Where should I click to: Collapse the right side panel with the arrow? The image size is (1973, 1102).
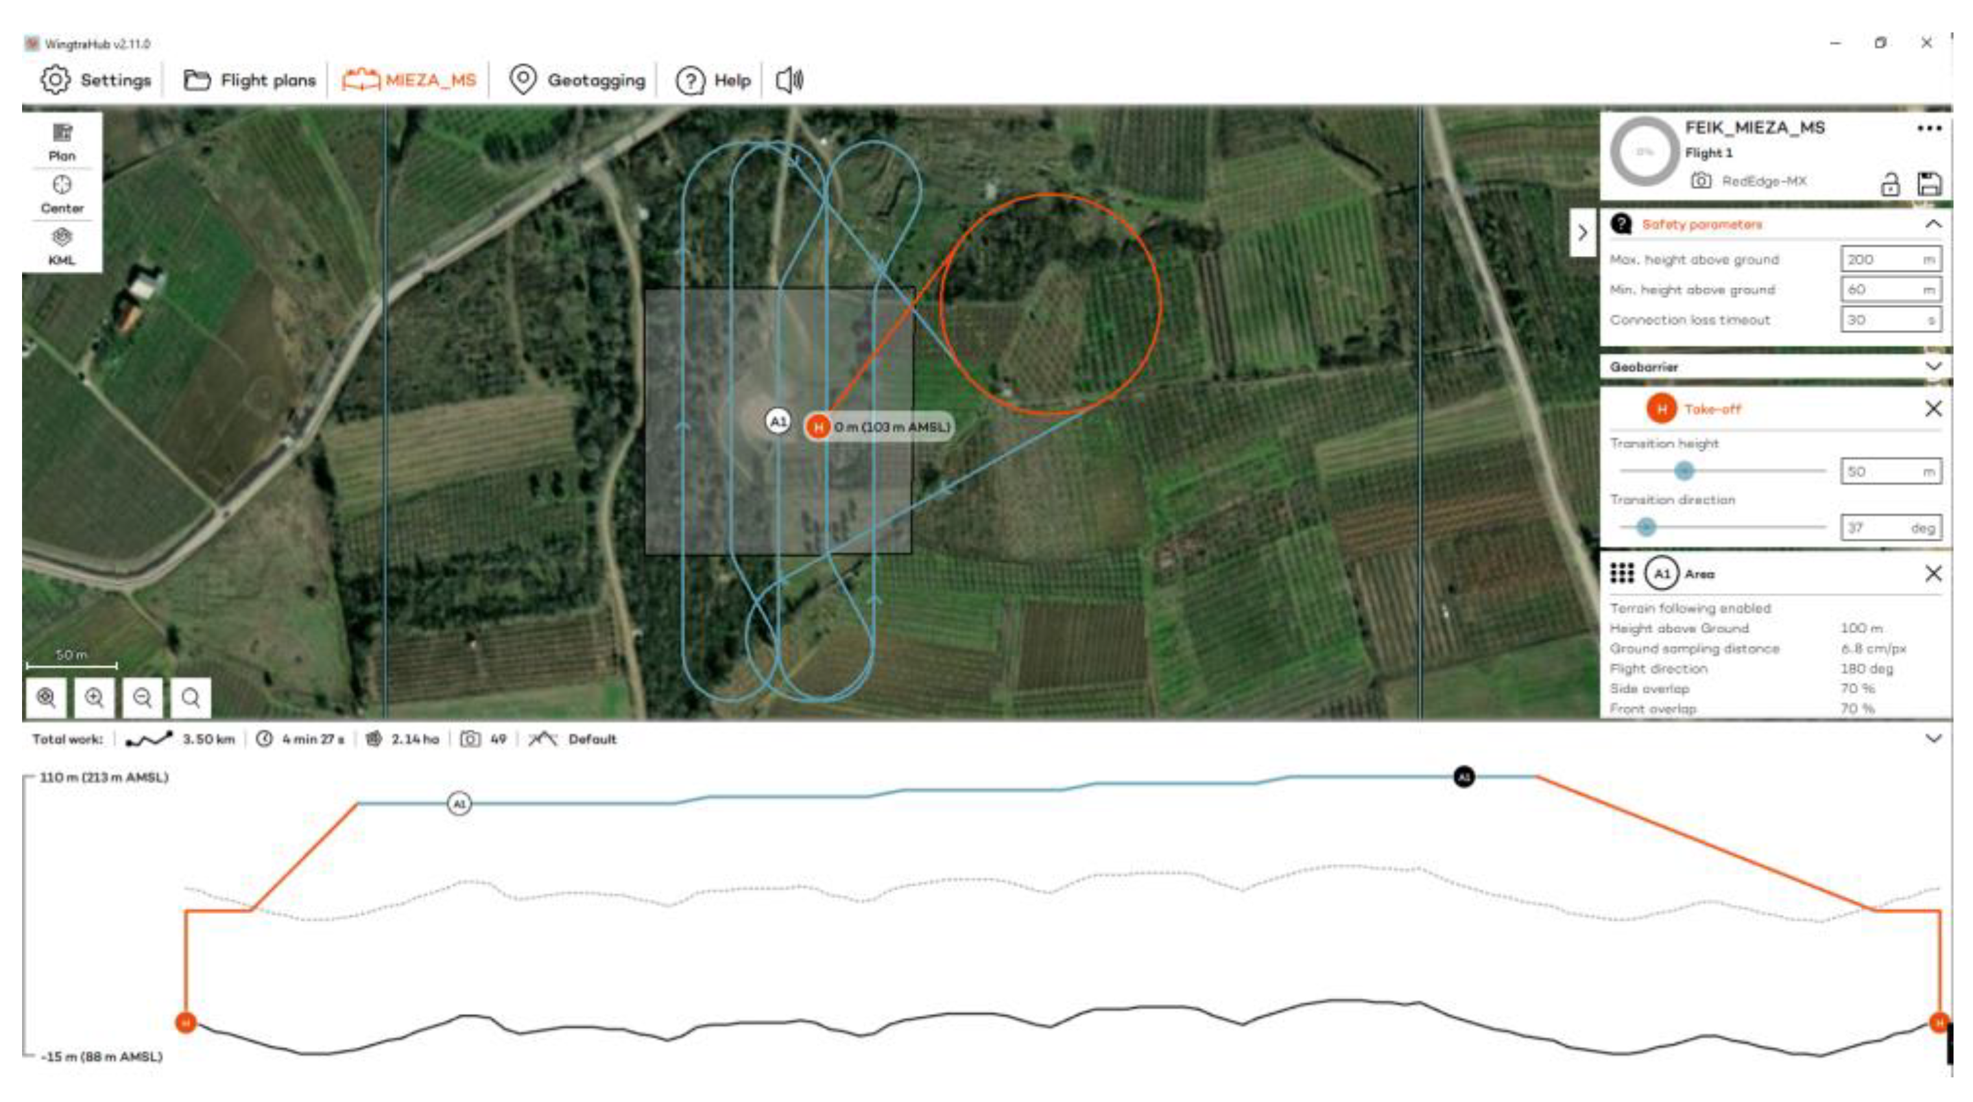(x=1583, y=233)
